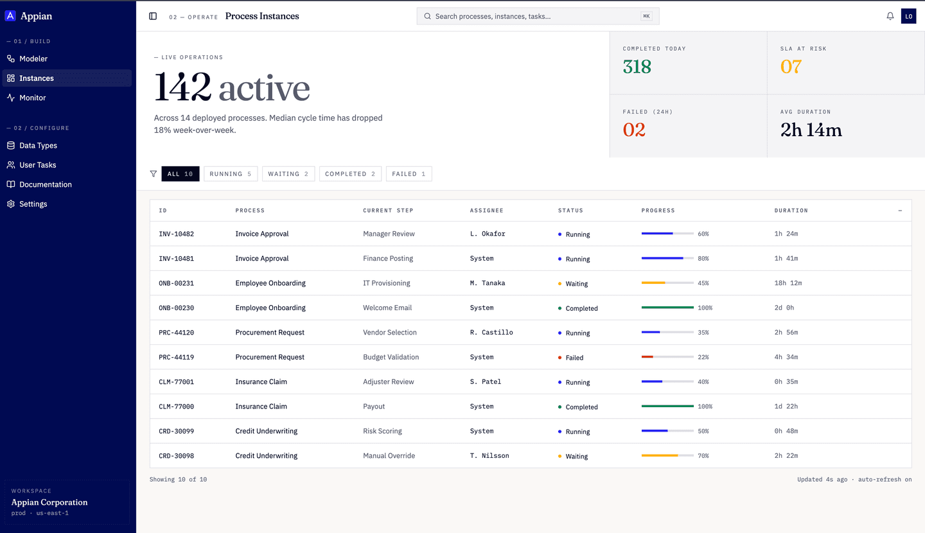
Task: Open the LO profile avatar menu
Action: (909, 15)
